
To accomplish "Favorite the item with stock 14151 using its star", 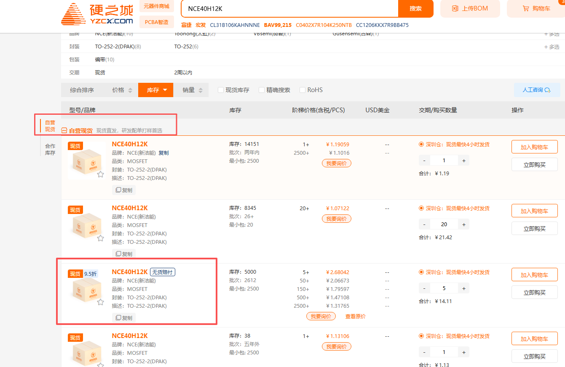I will pyautogui.click(x=101, y=174).
